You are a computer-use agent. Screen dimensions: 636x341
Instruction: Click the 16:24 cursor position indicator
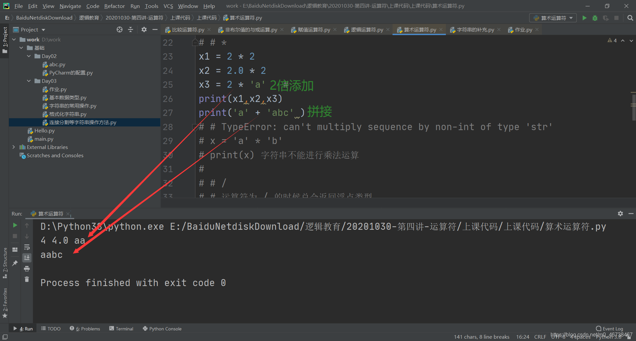tap(522, 337)
